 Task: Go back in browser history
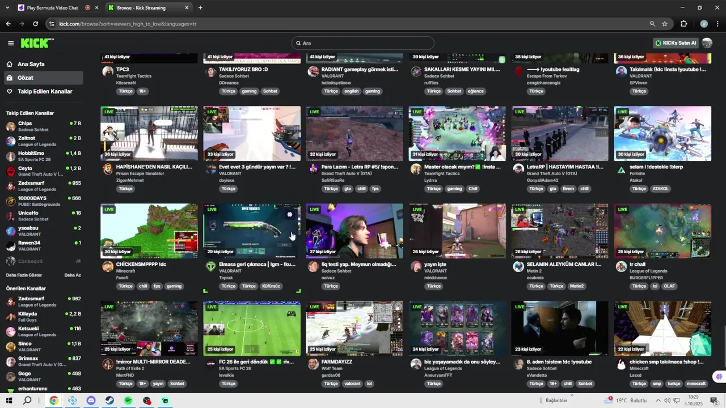[8, 24]
